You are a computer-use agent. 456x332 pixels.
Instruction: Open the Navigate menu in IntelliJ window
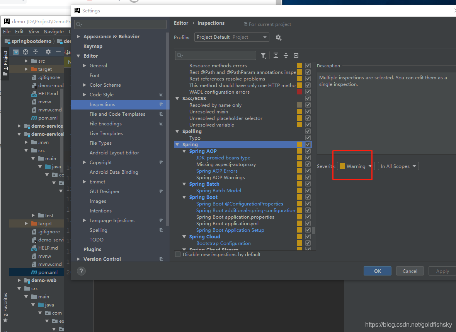[53, 31]
